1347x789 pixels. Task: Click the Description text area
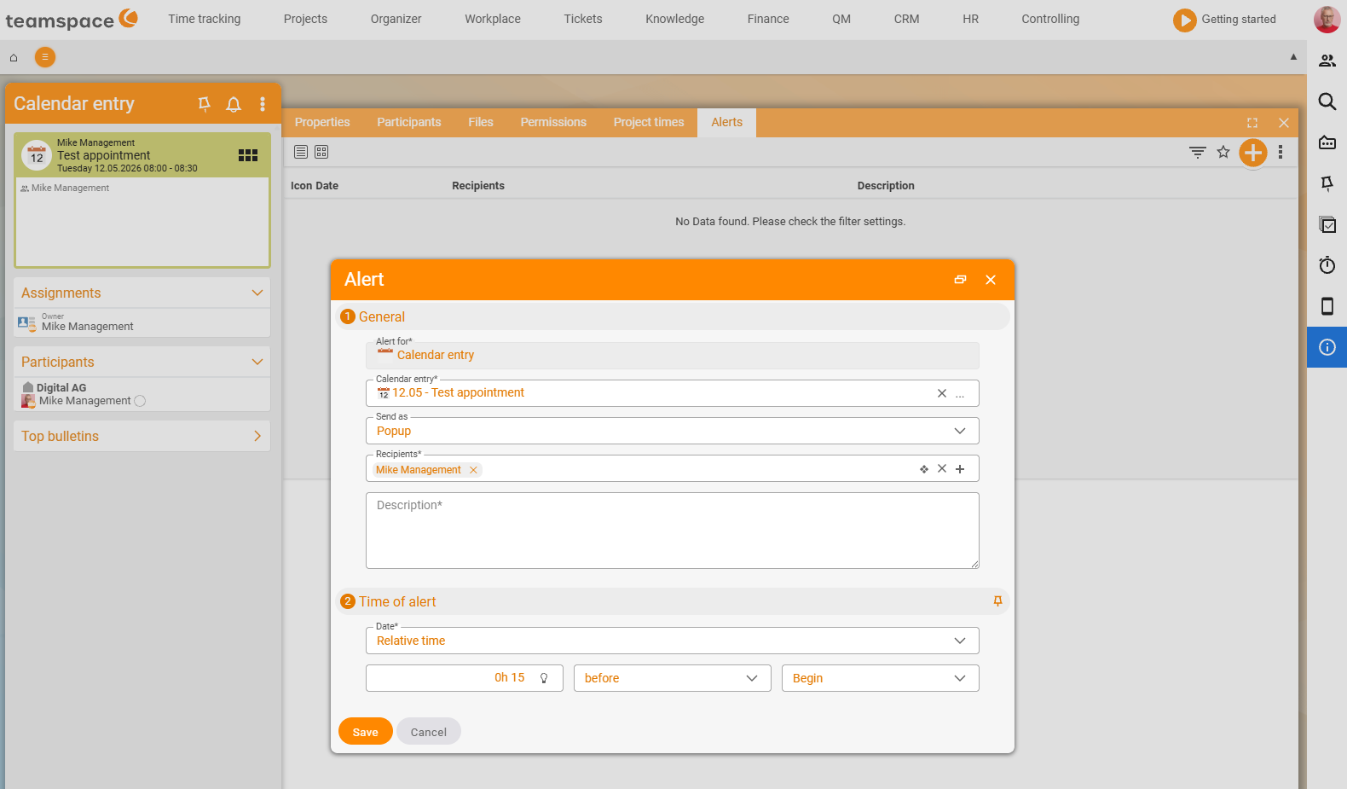tap(673, 531)
